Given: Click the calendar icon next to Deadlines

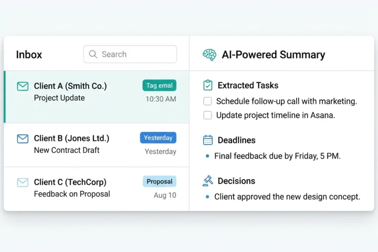Looking at the screenshot, I should tap(207, 140).
